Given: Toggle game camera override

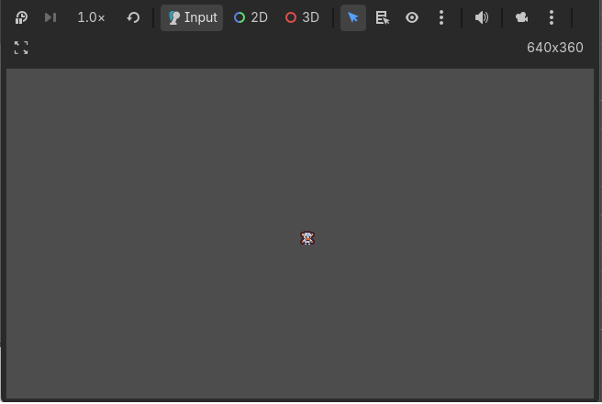Looking at the screenshot, I should click(x=522, y=17).
